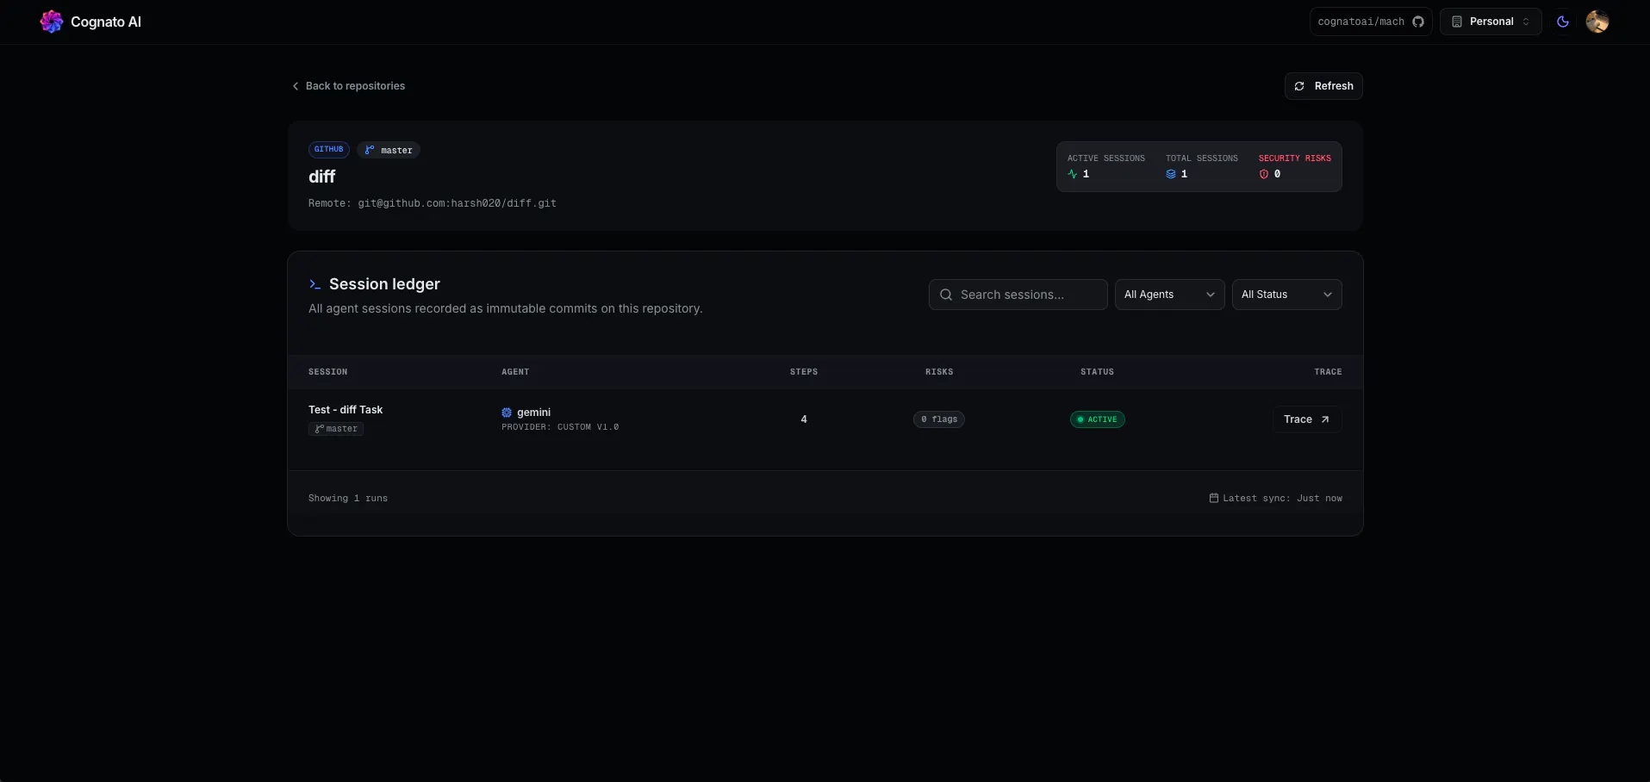Click the STATUS column header
Screen dimensions: 1650x782
(x=1097, y=372)
